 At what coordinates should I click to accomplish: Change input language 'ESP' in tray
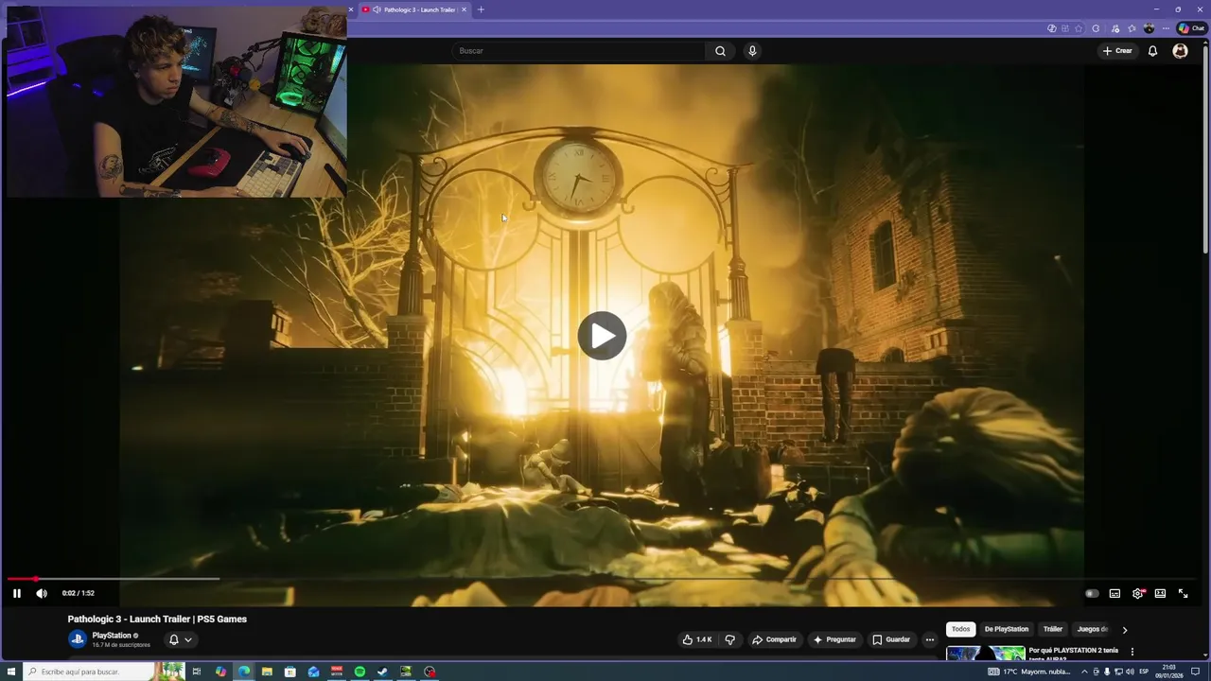pos(1143,672)
